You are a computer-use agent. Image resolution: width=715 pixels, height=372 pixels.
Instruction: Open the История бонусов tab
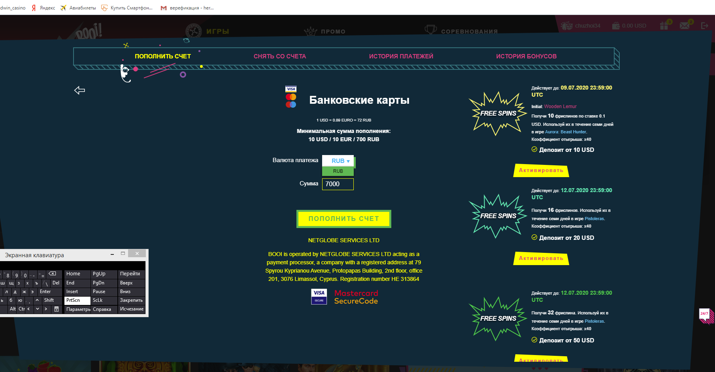(x=526, y=56)
